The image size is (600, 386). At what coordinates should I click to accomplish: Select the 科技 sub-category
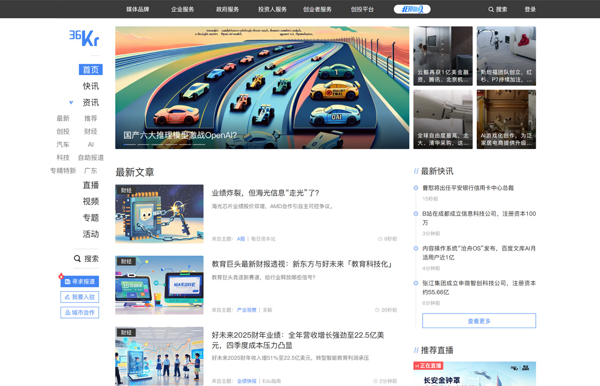pos(63,158)
